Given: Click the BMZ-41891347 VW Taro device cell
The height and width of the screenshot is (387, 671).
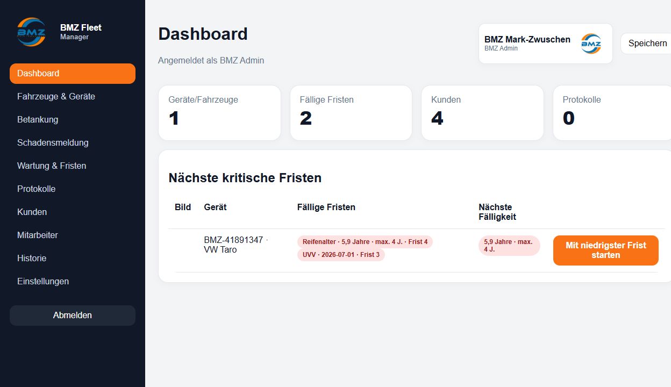Looking at the screenshot, I should pos(235,245).
